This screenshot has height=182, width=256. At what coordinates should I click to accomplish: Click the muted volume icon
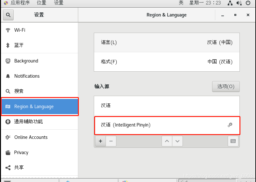239,3
